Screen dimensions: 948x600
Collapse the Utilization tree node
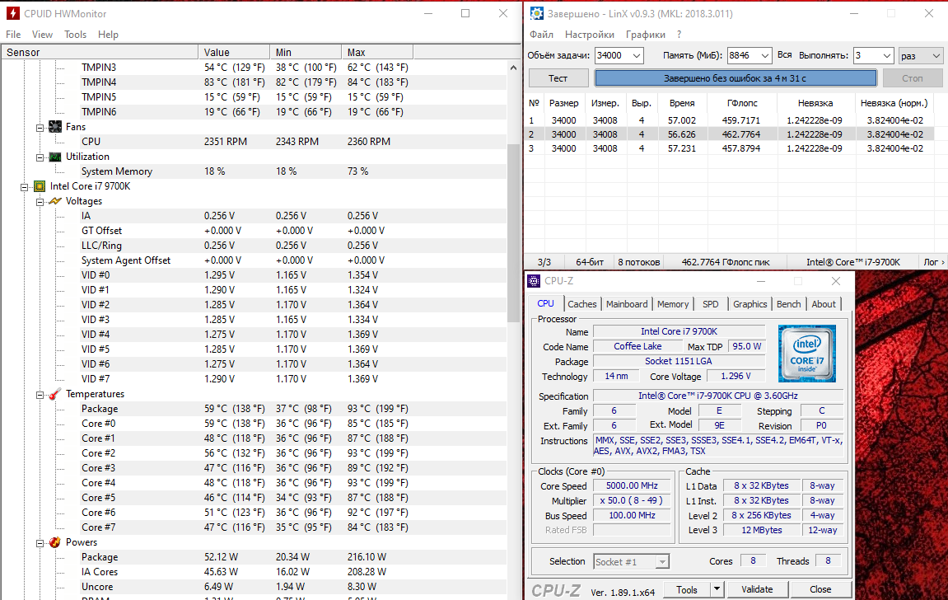[40, 157]
